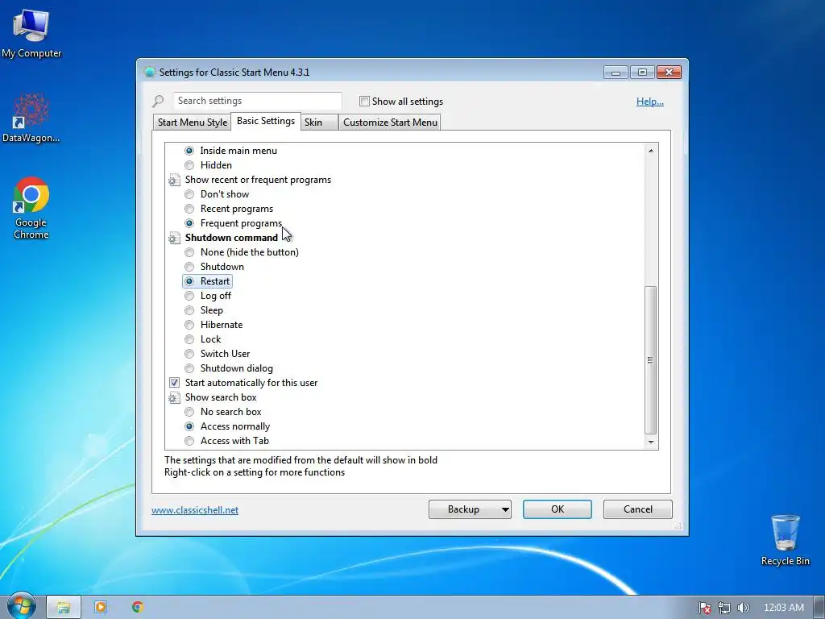Click the recent programs setting icon

(x=174, y=180)
